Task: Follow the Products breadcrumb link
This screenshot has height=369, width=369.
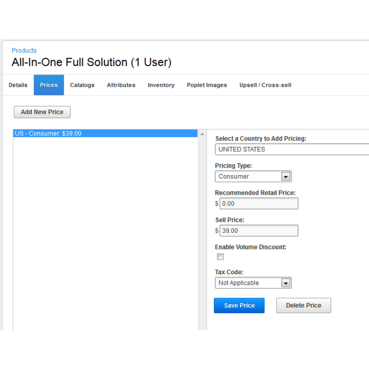Action: [x=24, y=50]
